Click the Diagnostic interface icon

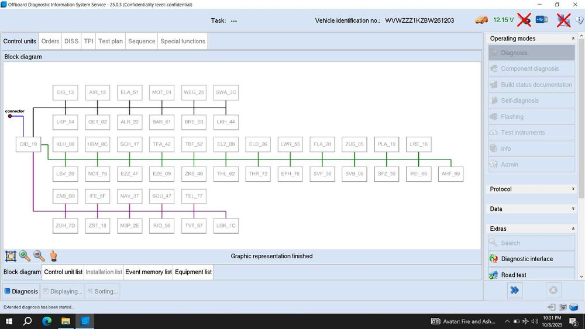point(494,258)
